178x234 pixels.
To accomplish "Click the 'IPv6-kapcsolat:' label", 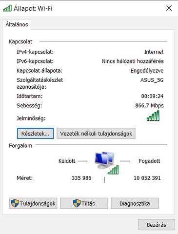I will 35,61.
